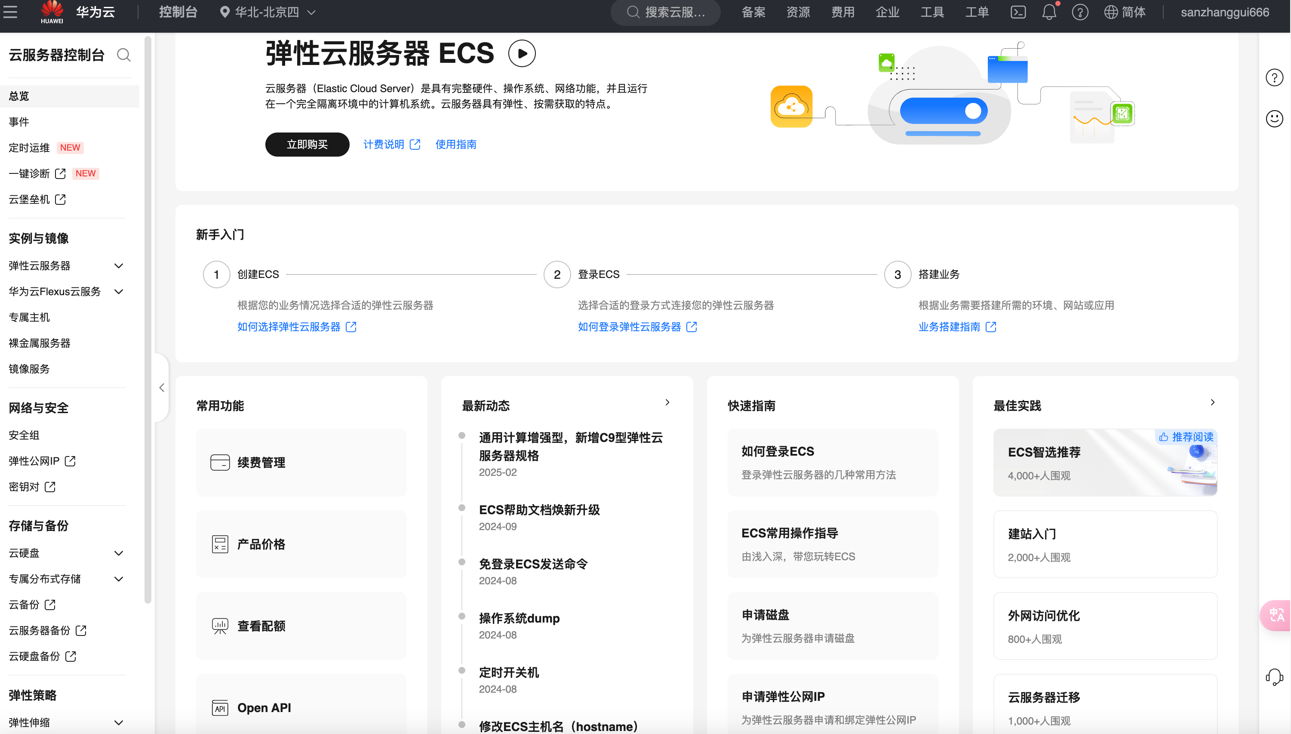Viewport: 1291px width, 734px height.
Task: Collapse the left sidebar panel
Action: point(162,388)
